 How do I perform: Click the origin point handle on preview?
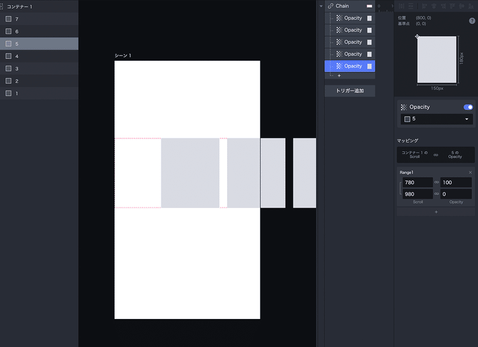point(417,36)
